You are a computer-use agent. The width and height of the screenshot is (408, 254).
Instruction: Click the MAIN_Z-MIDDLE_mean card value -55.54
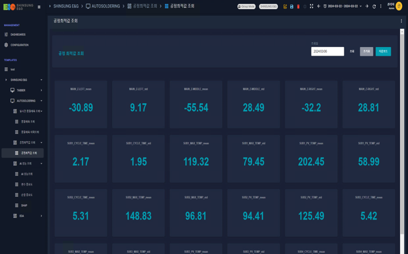(196, 107)
